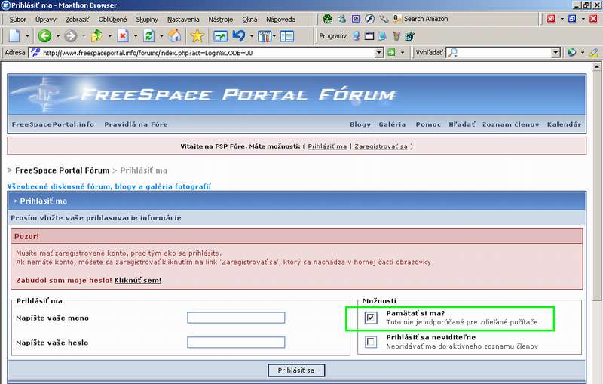603x384 pixels.
Task: Click the blue Undo arrow icon
Action: [239, 36]
